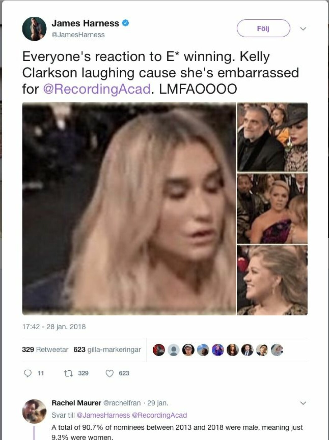Open Rachel Maurer's profile avatar
329x440 pixels.
34,411
